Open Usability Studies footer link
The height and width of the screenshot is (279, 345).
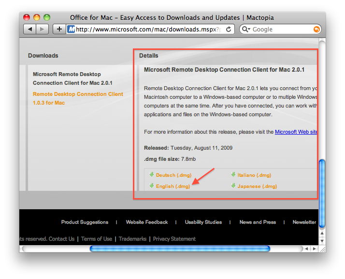pyautogui.click(x=203, y=222)
